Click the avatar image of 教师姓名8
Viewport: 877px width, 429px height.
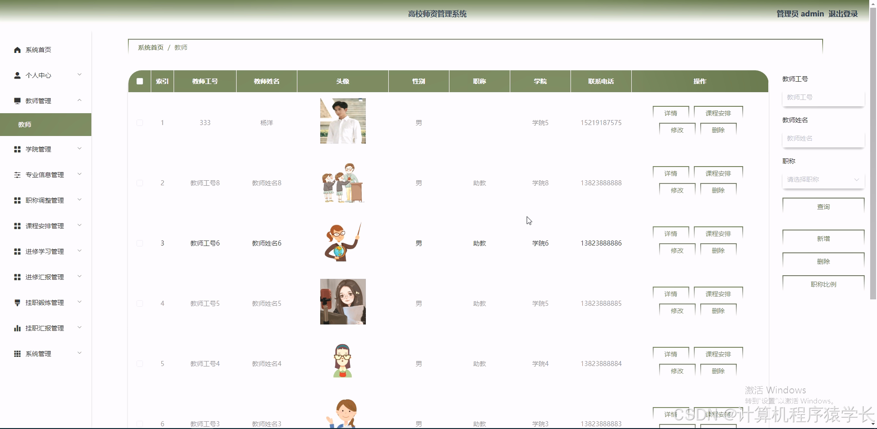343,183
